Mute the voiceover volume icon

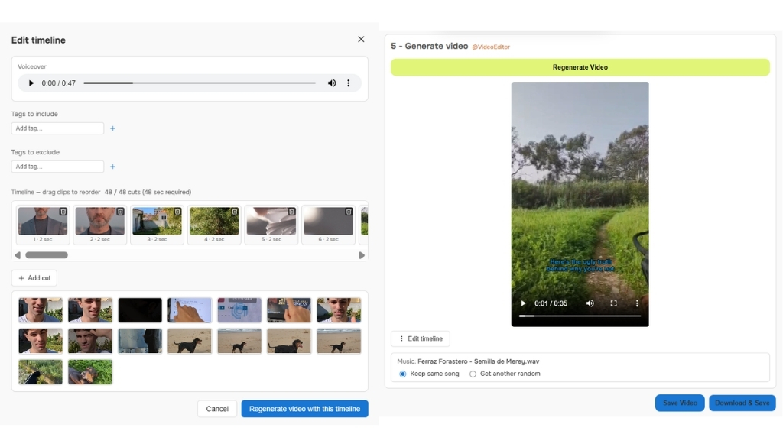332,83
